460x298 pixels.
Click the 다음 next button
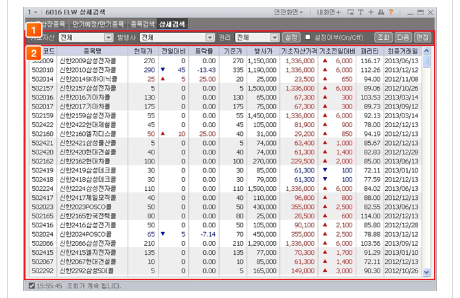pyautogui.click(x=403, y=38)
